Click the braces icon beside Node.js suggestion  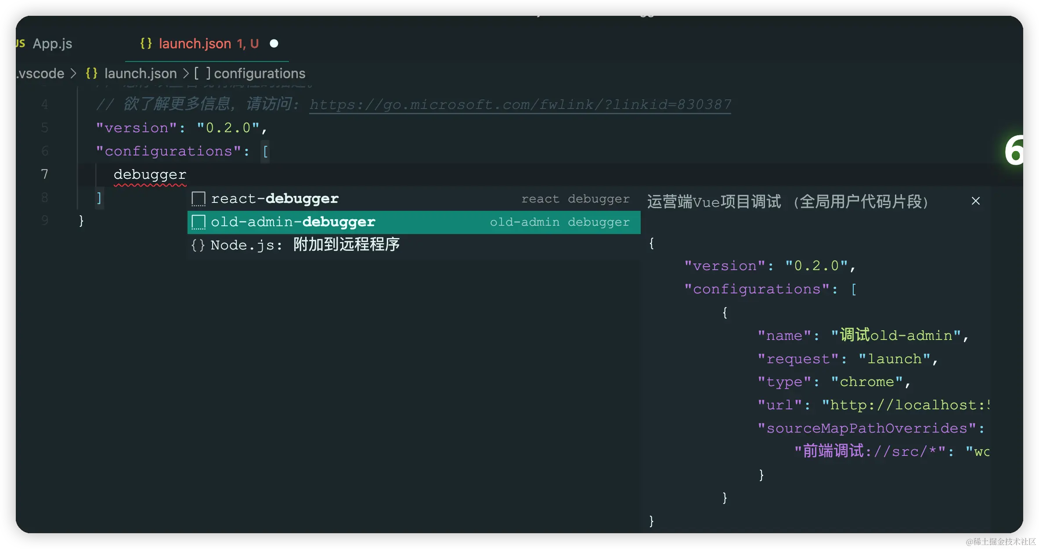pyautogui.click(x=198, y=245)
